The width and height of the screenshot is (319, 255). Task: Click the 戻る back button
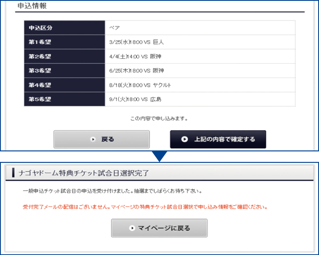pos(102,139)
